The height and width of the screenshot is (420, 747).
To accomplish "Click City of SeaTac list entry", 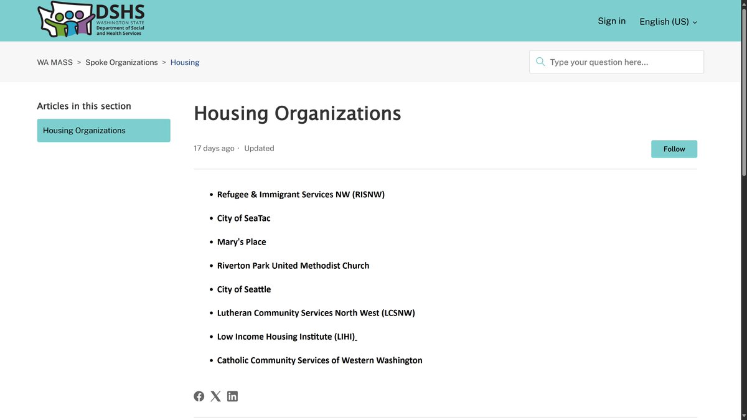I will pos(243,218).
